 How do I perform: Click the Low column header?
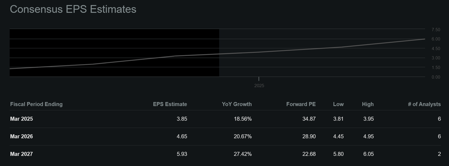tap(338, 104)
